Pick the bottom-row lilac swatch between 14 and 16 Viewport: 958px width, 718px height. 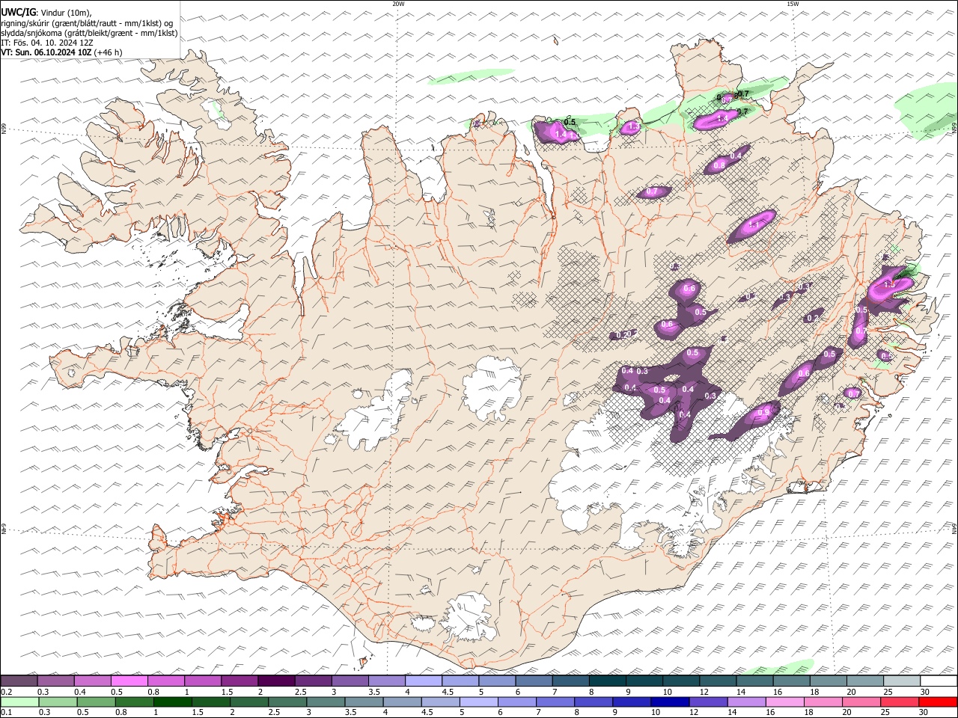[747, 702]
